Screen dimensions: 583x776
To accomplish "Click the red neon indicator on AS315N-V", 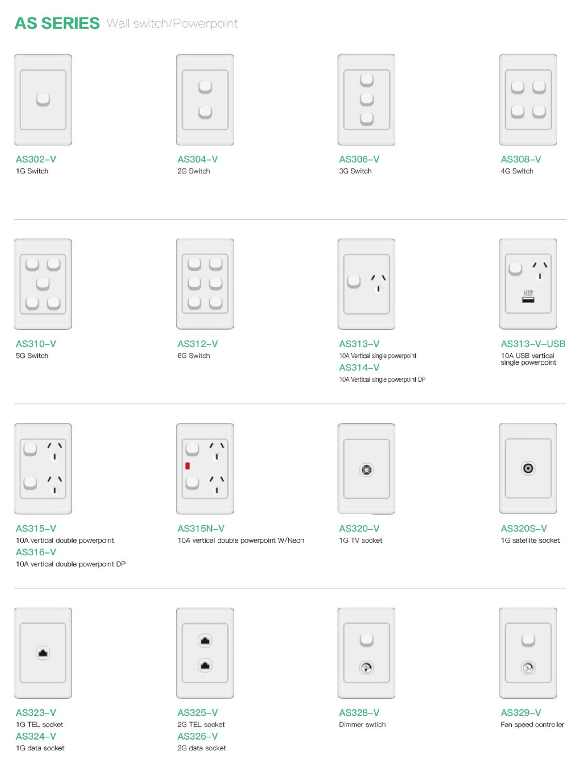I will pyautogui.click(x=187, y=466).
